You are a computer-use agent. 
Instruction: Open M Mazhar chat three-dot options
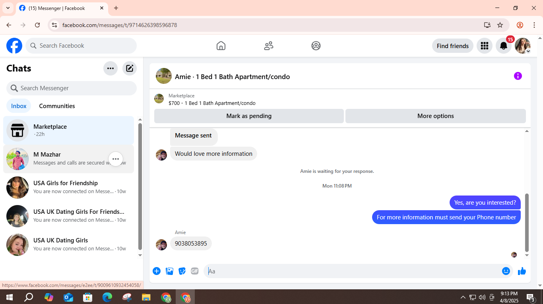[116, 159]
